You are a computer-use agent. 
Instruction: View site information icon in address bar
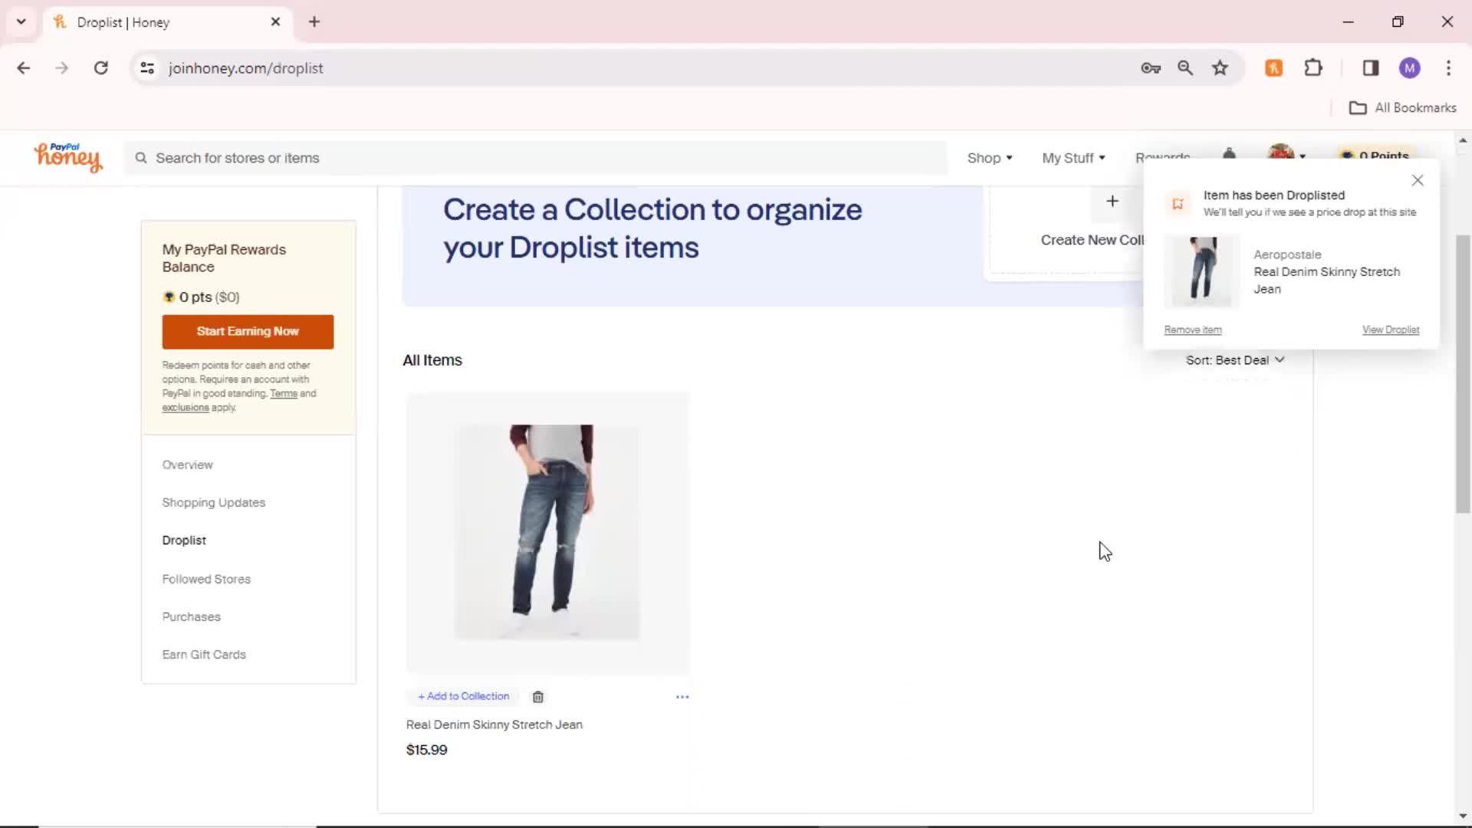pyautogui.click(x=147, y=68)
